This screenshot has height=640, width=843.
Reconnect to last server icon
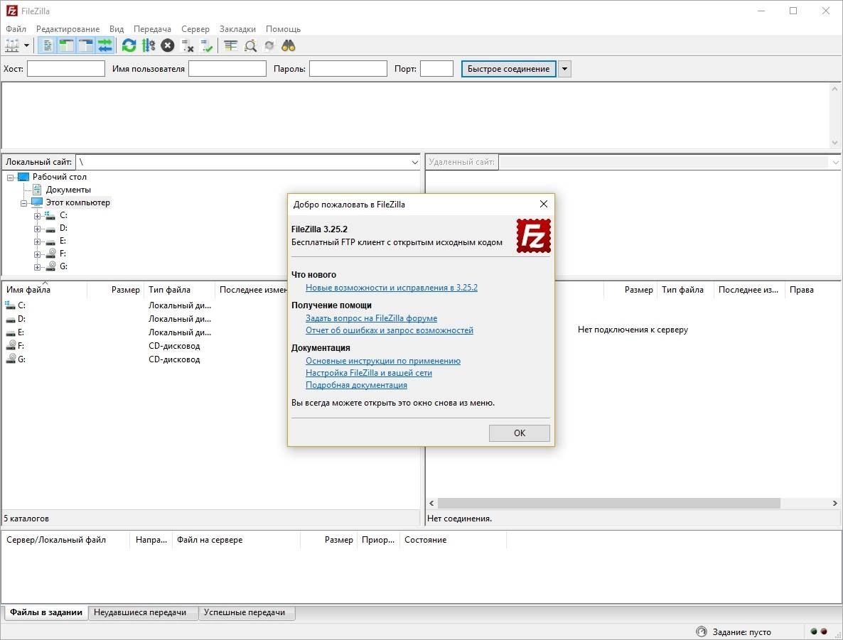[x=206, y=45]
